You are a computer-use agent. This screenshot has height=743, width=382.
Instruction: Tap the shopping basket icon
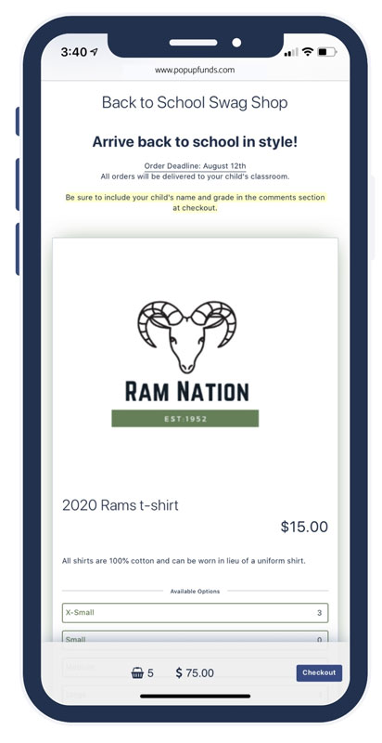(x=137, y=672)
